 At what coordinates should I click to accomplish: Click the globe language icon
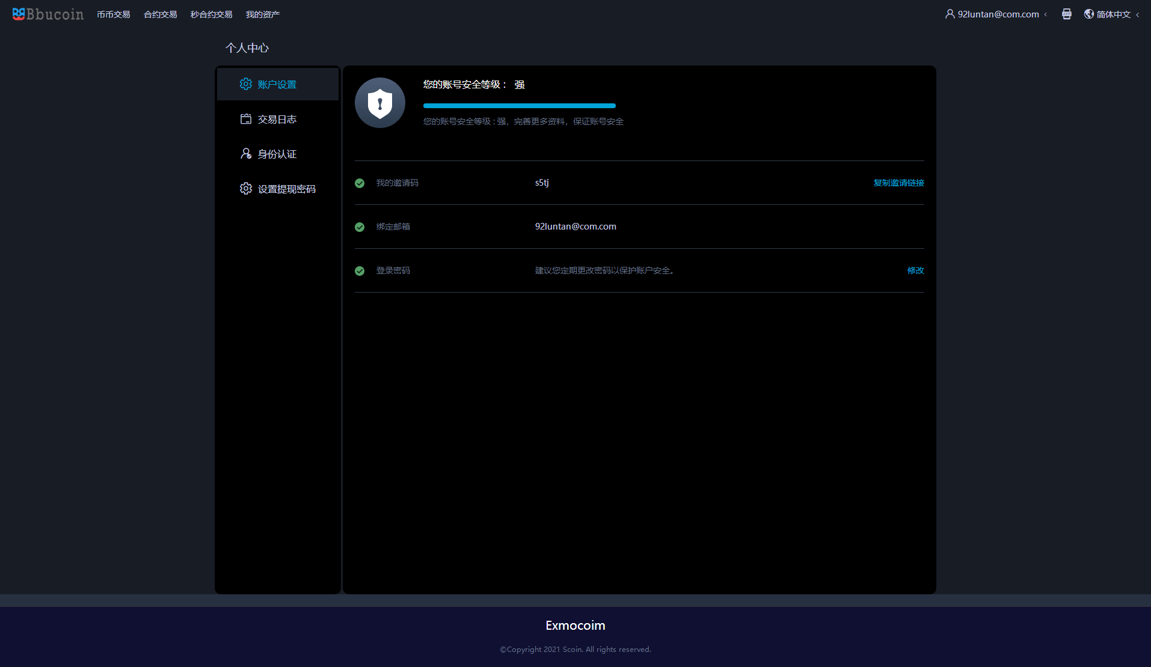pyautogui.click(x=1088, y=14)
